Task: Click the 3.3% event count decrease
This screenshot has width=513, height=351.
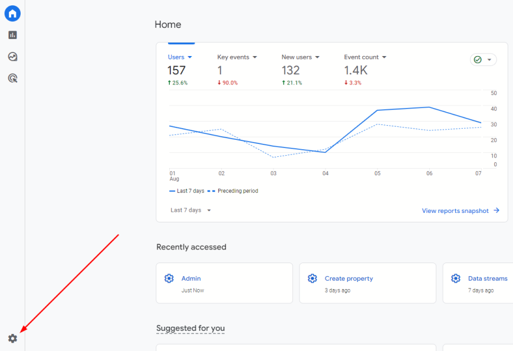Action: [353, 83]
